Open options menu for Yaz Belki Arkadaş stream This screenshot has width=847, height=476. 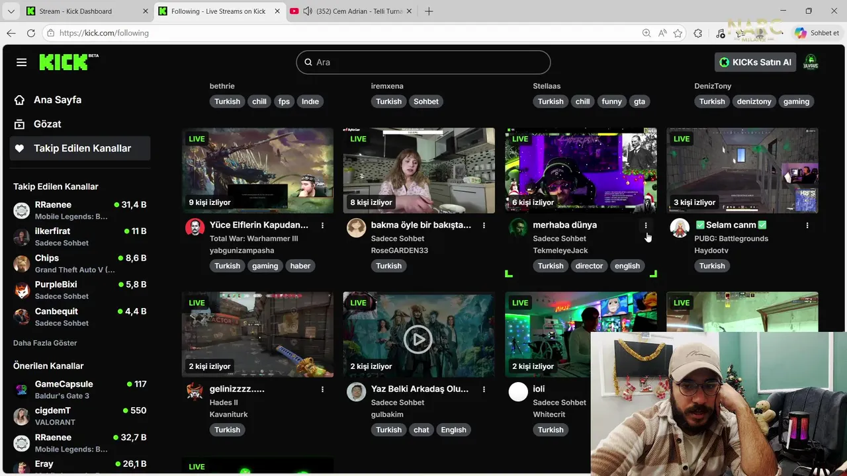click(x=484, y=389)
